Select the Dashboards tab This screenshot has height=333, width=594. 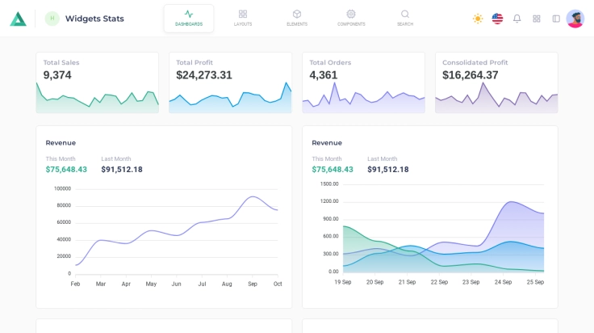pyautogui.click(x=189, y=18)
